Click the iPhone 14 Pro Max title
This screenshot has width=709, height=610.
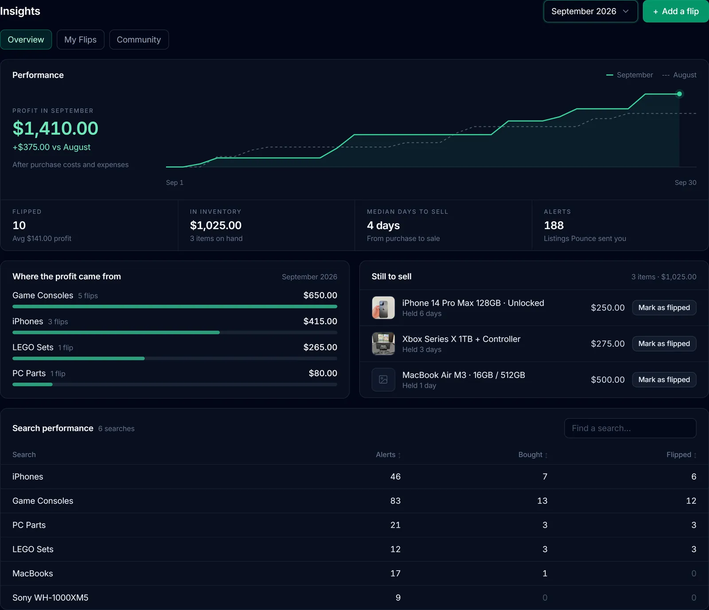pyautogui.click(x=473, y=303)
